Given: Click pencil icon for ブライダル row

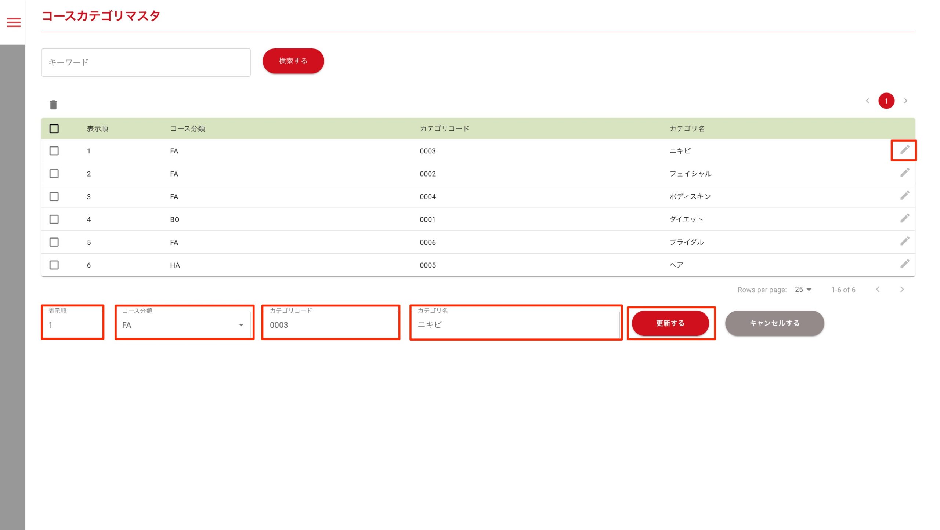Looking at the screenshot, I should [904, 241].
